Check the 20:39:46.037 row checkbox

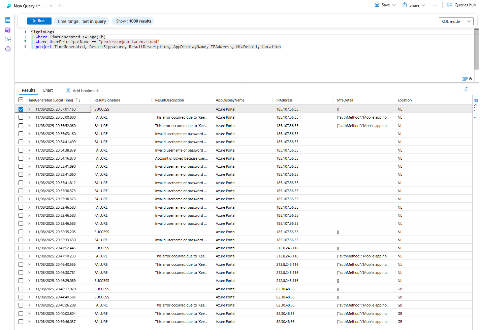21,322
